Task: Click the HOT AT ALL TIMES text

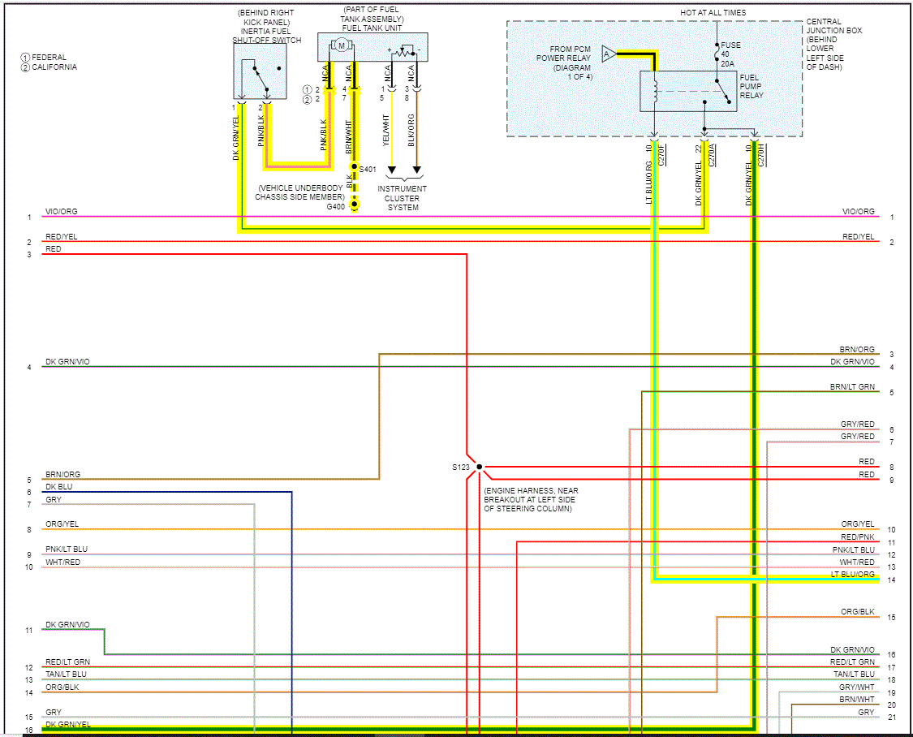Action: pyautogui.click(x=713, y=12)
